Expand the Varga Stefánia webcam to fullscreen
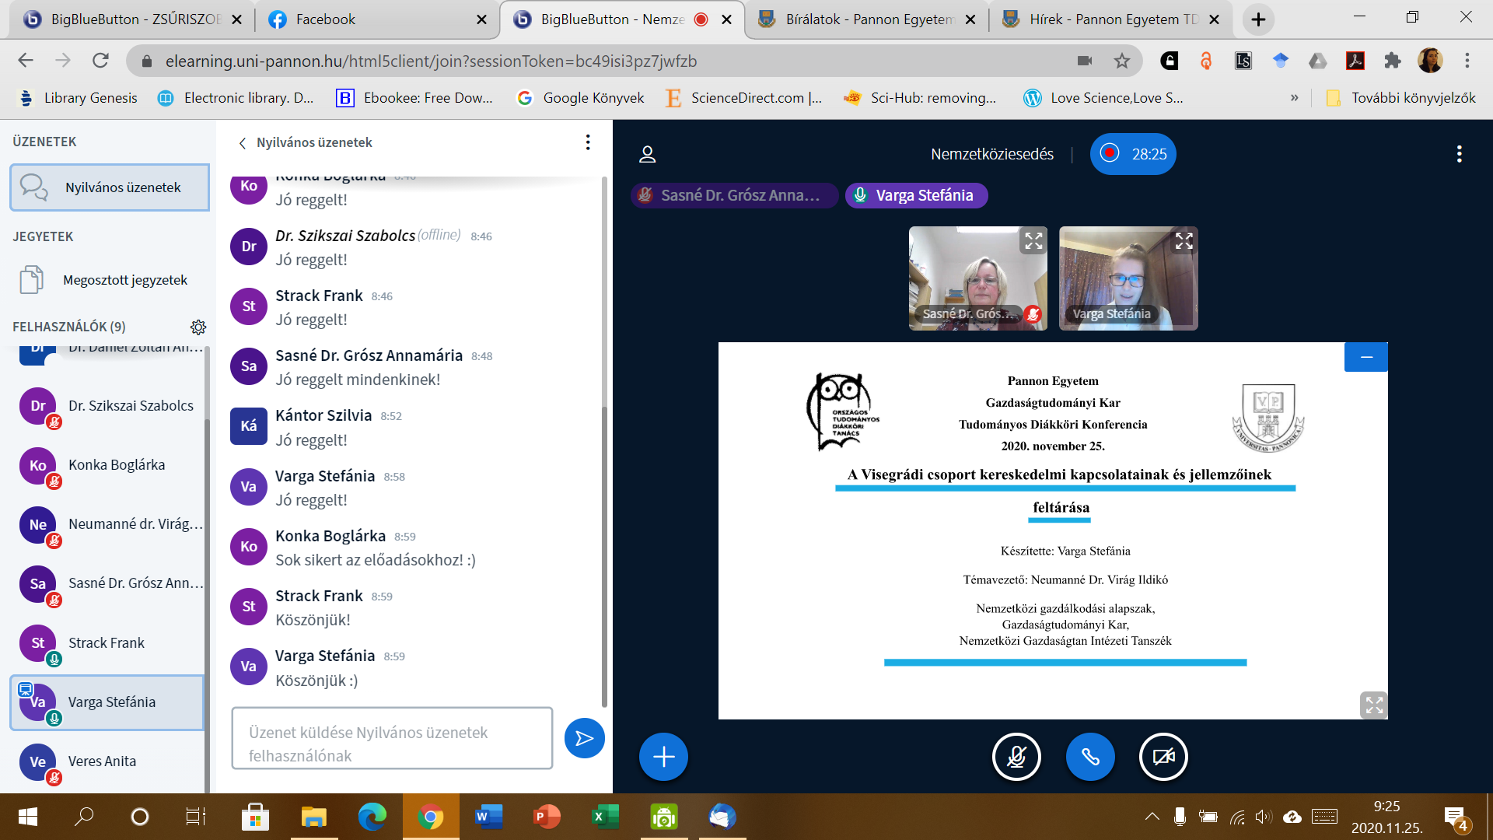 pos(1184,241)
